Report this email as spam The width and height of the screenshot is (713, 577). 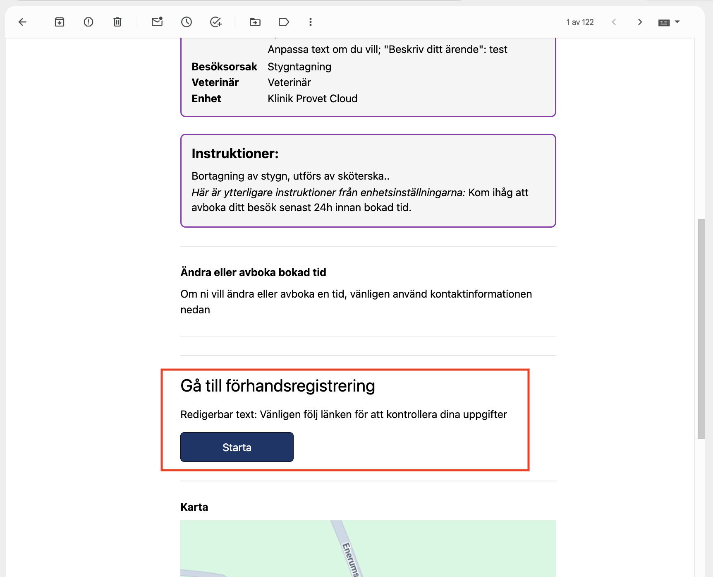tap(89, 22)
